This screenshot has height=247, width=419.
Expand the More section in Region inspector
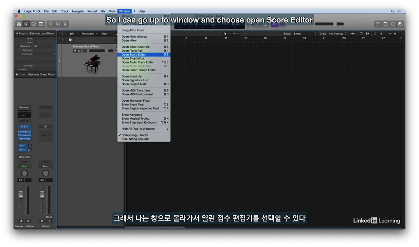point(19,70)
